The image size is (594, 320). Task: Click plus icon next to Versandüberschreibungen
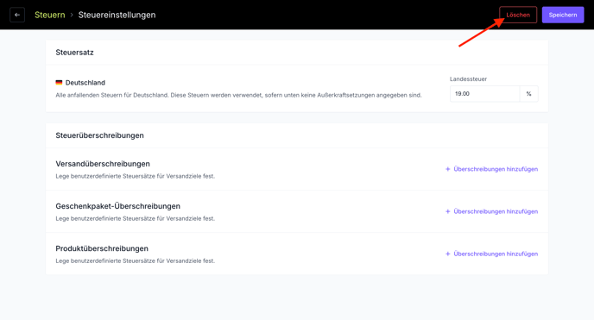click(x=447, y=169)
